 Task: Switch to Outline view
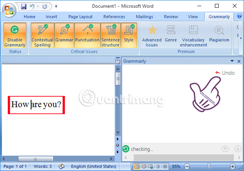[158, 166]
